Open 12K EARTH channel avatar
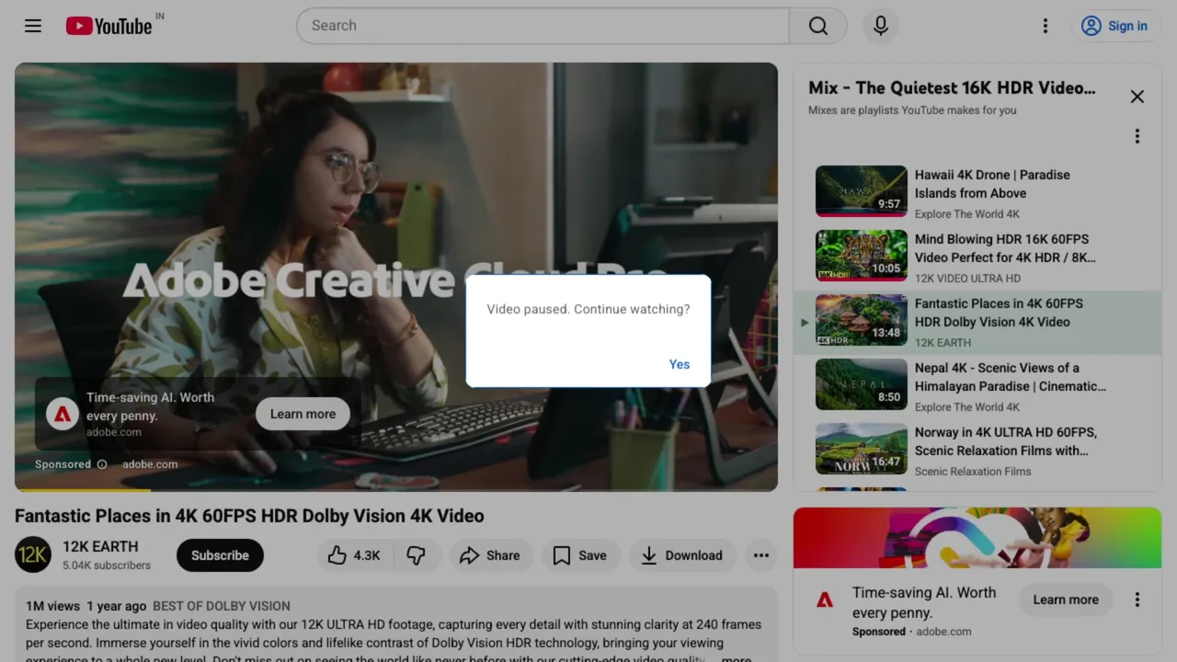Image resolution: width=1177 pixels, height=662 pixels. [x=33, y=554]
